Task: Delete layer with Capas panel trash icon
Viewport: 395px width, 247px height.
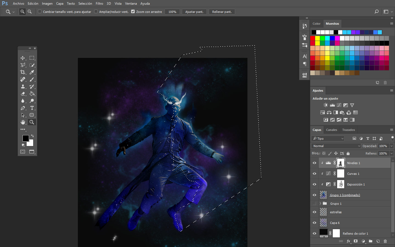Action: pyautogui.click(x=385, y=241)
